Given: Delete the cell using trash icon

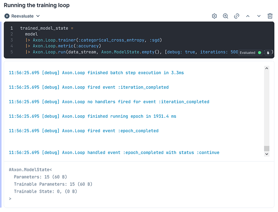Looking at the screenshot, I should coord(270,16).
